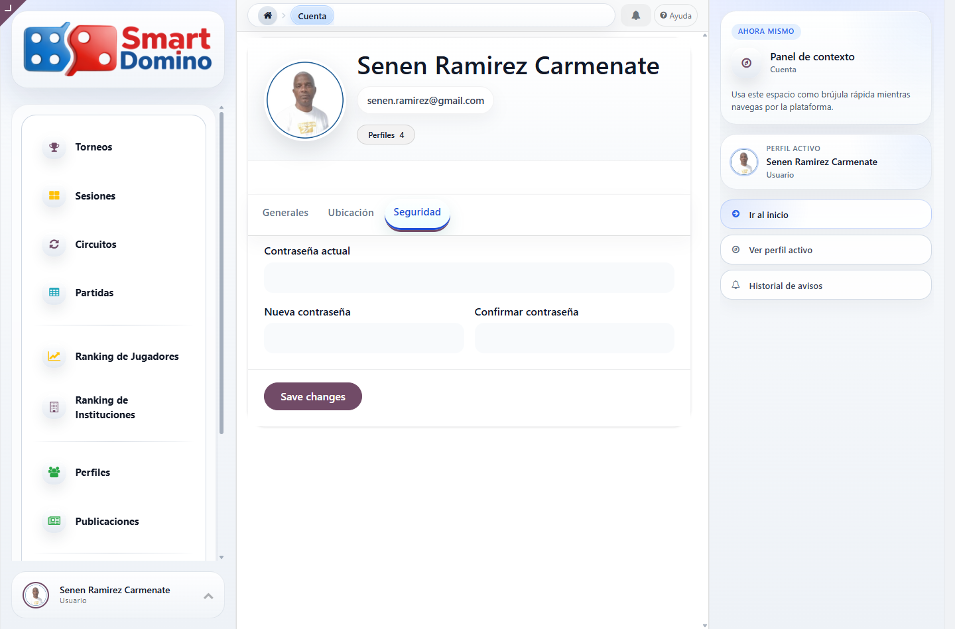Open the Ranking de Instituciones building icon

[54, 407]
